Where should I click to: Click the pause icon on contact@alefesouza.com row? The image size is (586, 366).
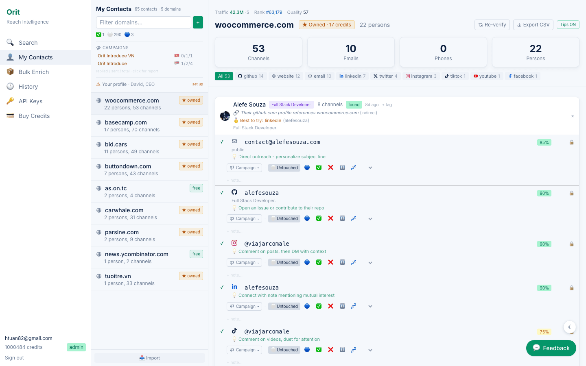(x=342, y=168)
